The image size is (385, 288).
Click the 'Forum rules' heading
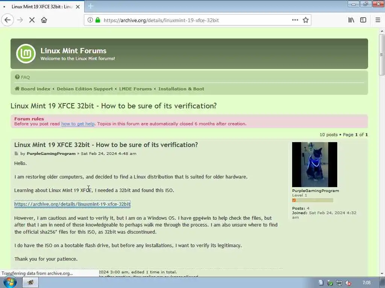pyautogui.click(x=29, y=119)
